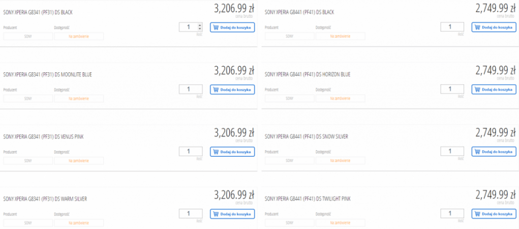
Task: Increase quantity of G8341 DS Black
Action: pos(200,25)
